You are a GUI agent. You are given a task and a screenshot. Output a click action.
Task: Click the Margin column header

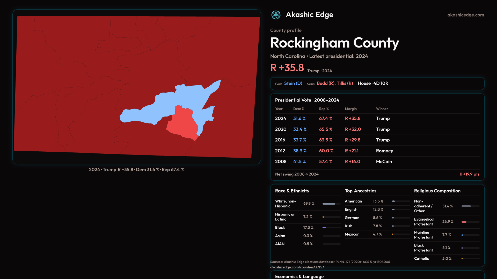click(350, 109)
